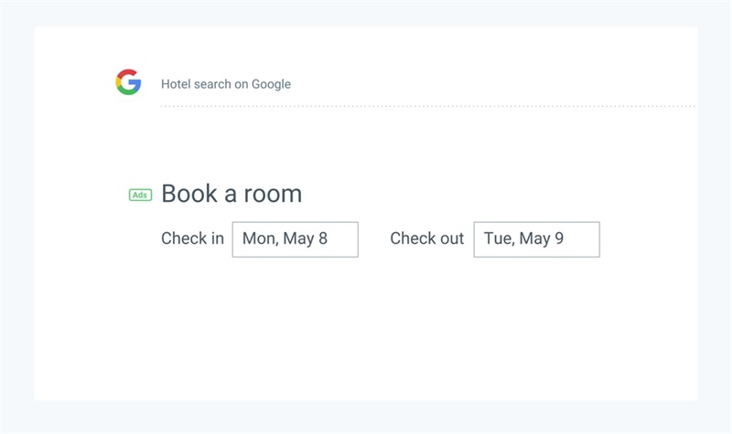The image size is (732, 434).
Task: Click the "Check in" label
Action: pyautogui.click(x=192, y=238)
